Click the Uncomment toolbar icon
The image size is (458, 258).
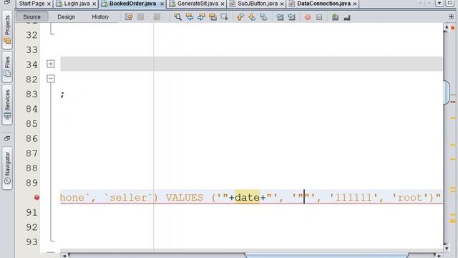coord(347,17)
